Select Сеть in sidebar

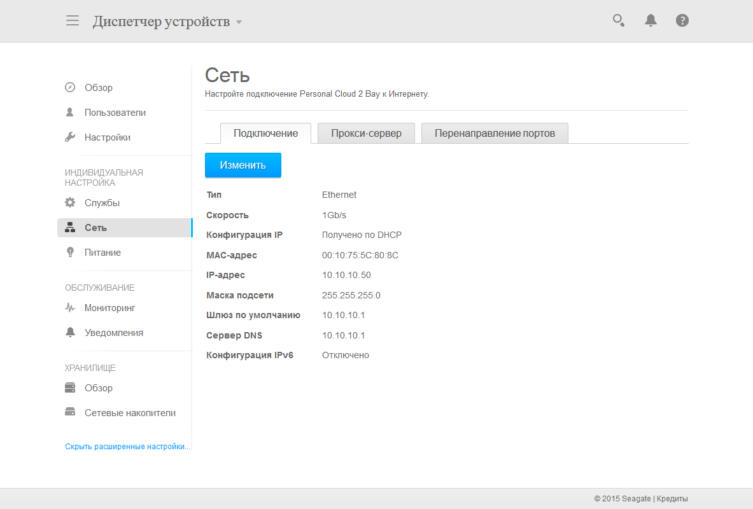124,228
